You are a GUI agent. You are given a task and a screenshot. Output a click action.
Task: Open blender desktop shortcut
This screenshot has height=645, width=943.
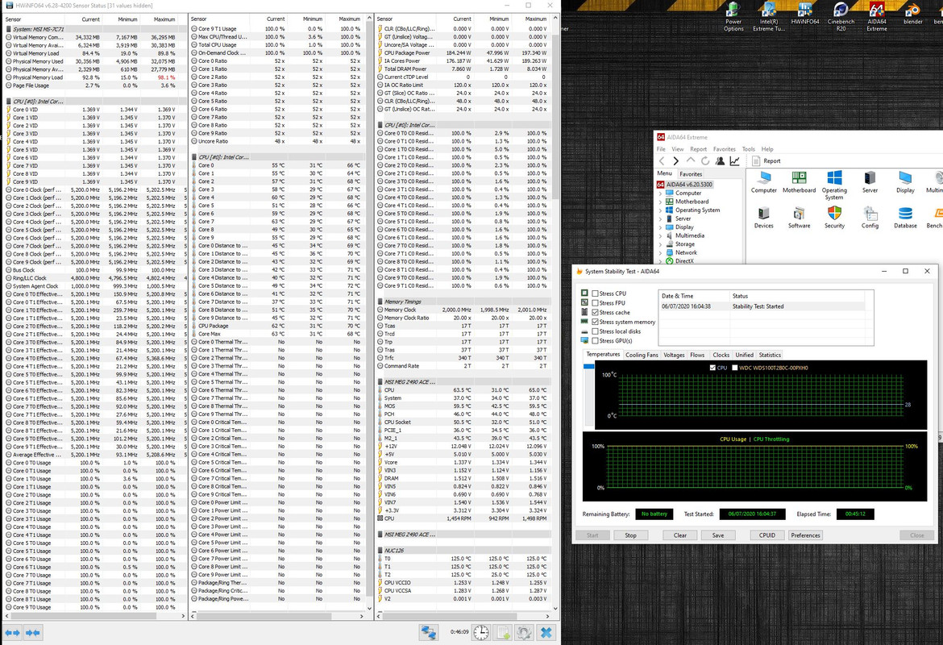(x=913, y=13)
